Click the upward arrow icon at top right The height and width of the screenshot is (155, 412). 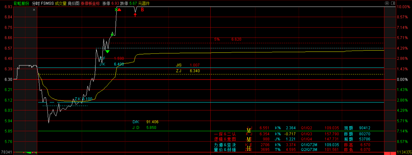pos(387,3)
